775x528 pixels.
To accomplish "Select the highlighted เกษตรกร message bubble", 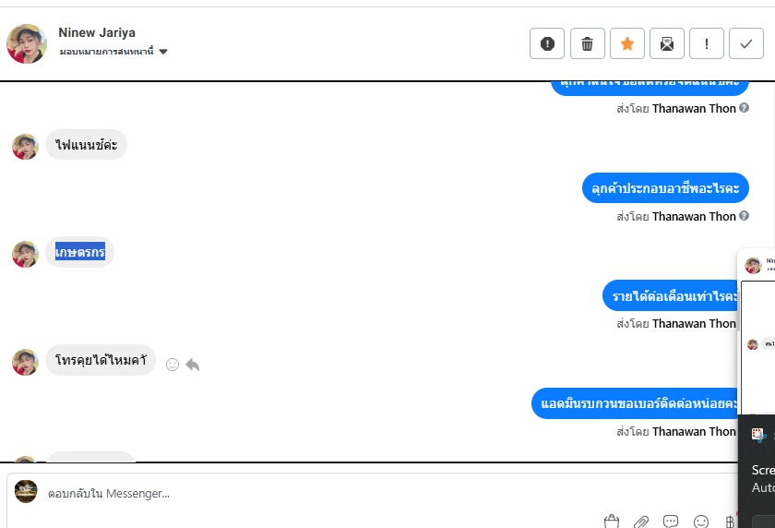I will 79,252.
